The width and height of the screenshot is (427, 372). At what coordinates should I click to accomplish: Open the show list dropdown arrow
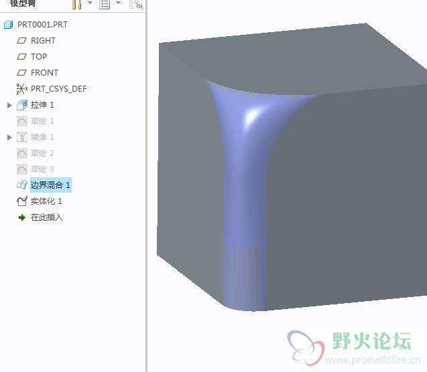pyautogui.click(x=118, y=3)
